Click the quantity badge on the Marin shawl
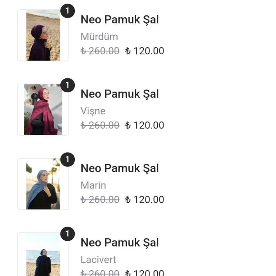The height and width of the screenshot is (276, 276). coord(67,160)
